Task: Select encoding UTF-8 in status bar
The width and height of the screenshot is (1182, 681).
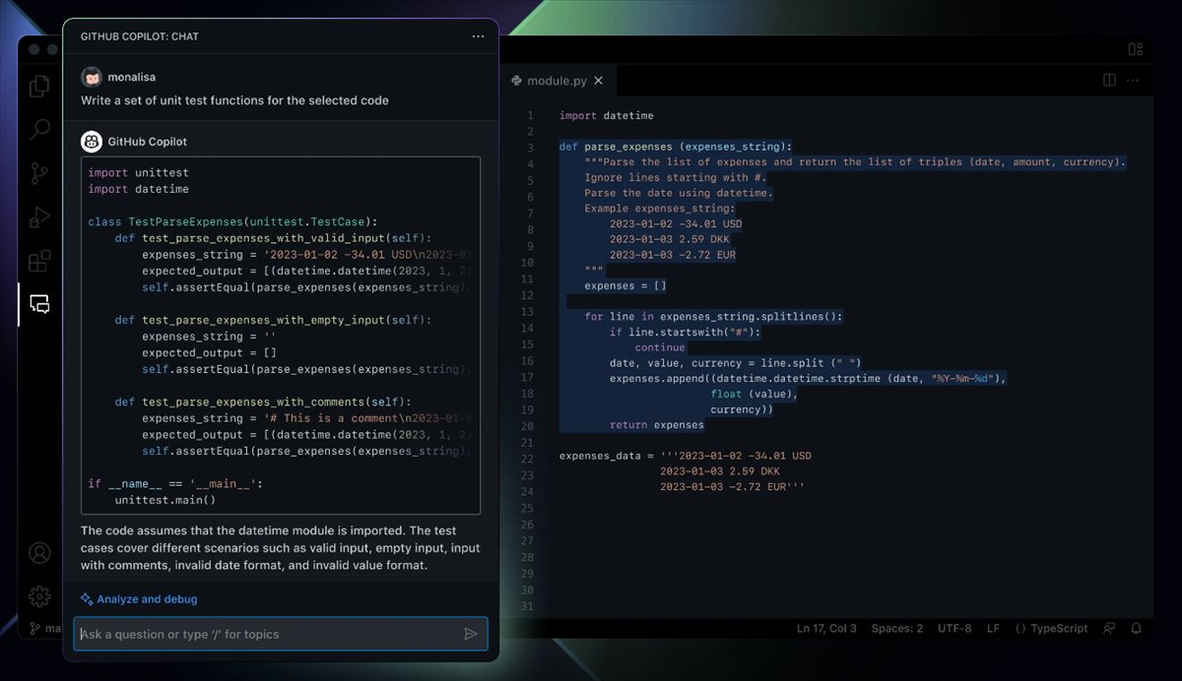Action: 954,628
